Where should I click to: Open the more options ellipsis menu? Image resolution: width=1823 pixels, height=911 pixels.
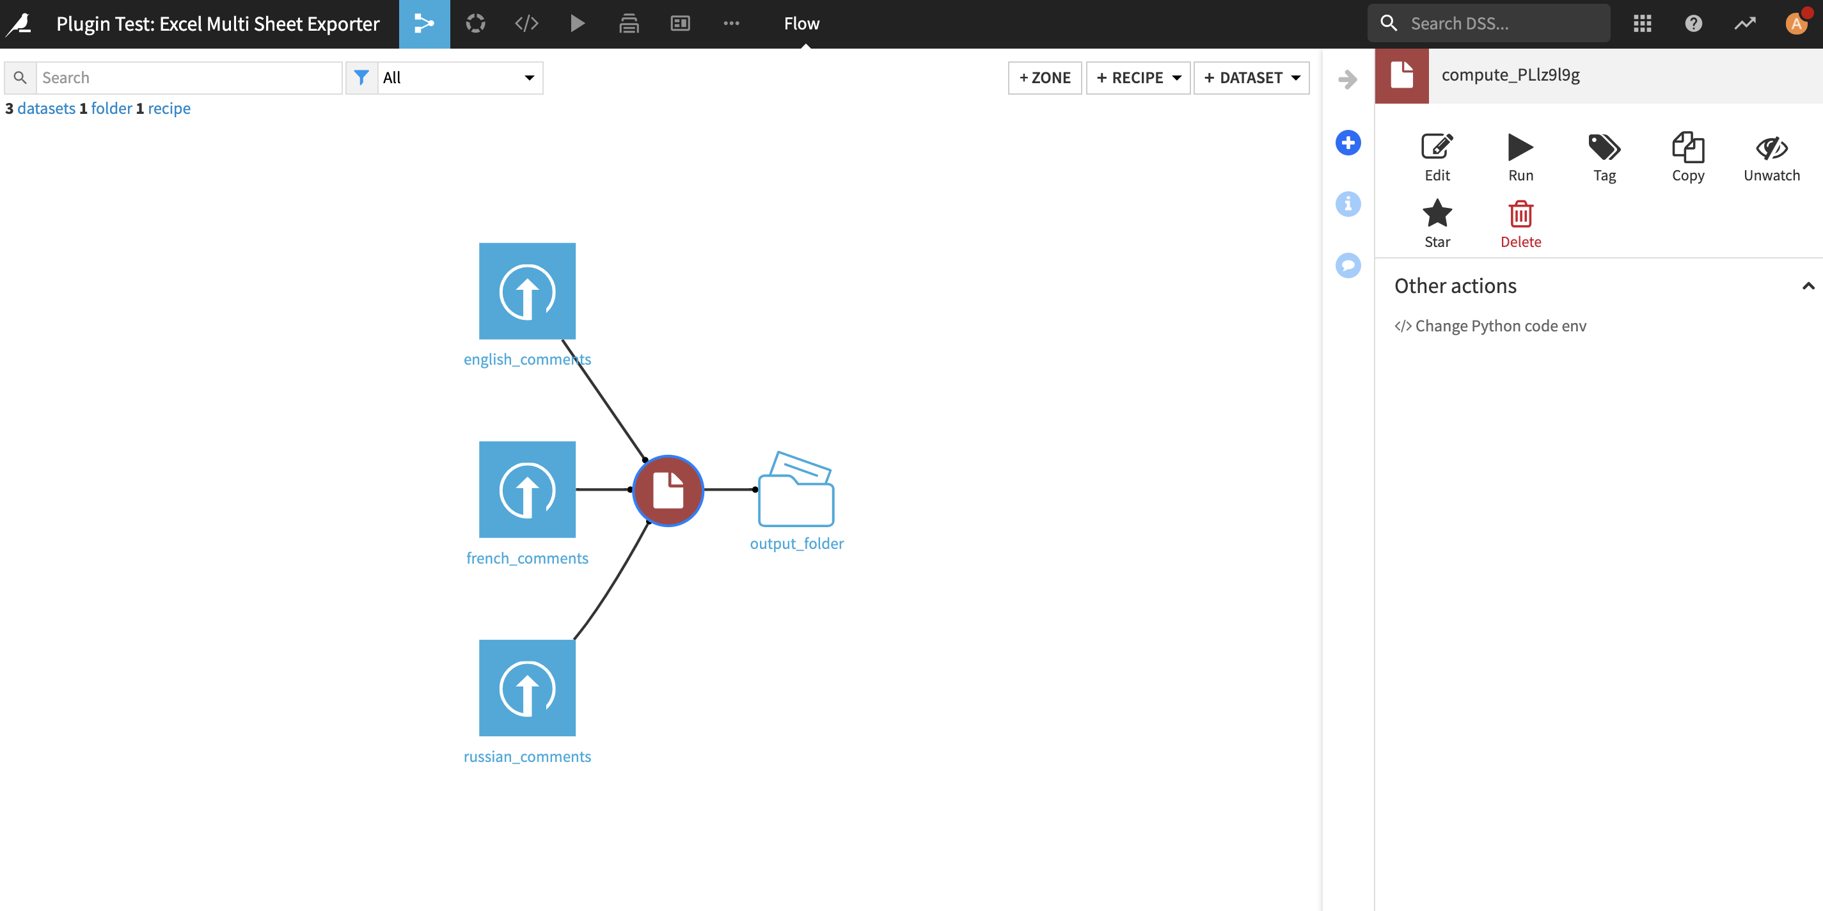[x=731, y=24]
